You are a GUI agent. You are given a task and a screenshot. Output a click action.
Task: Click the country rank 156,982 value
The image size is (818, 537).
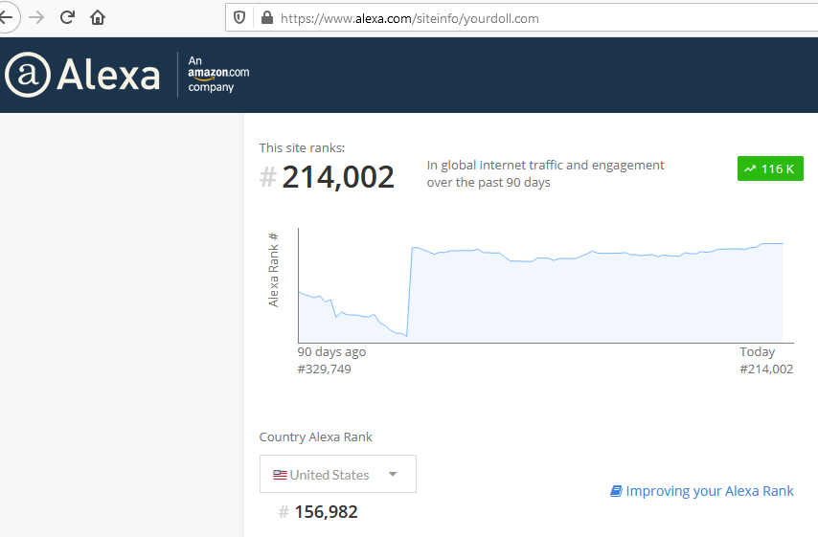[x=326, y=512]
